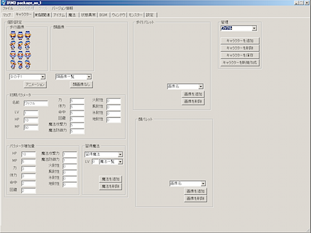Click the 氷耐性 field in パラメータ増加量
The image size is (311, 233).
point(70,179)
